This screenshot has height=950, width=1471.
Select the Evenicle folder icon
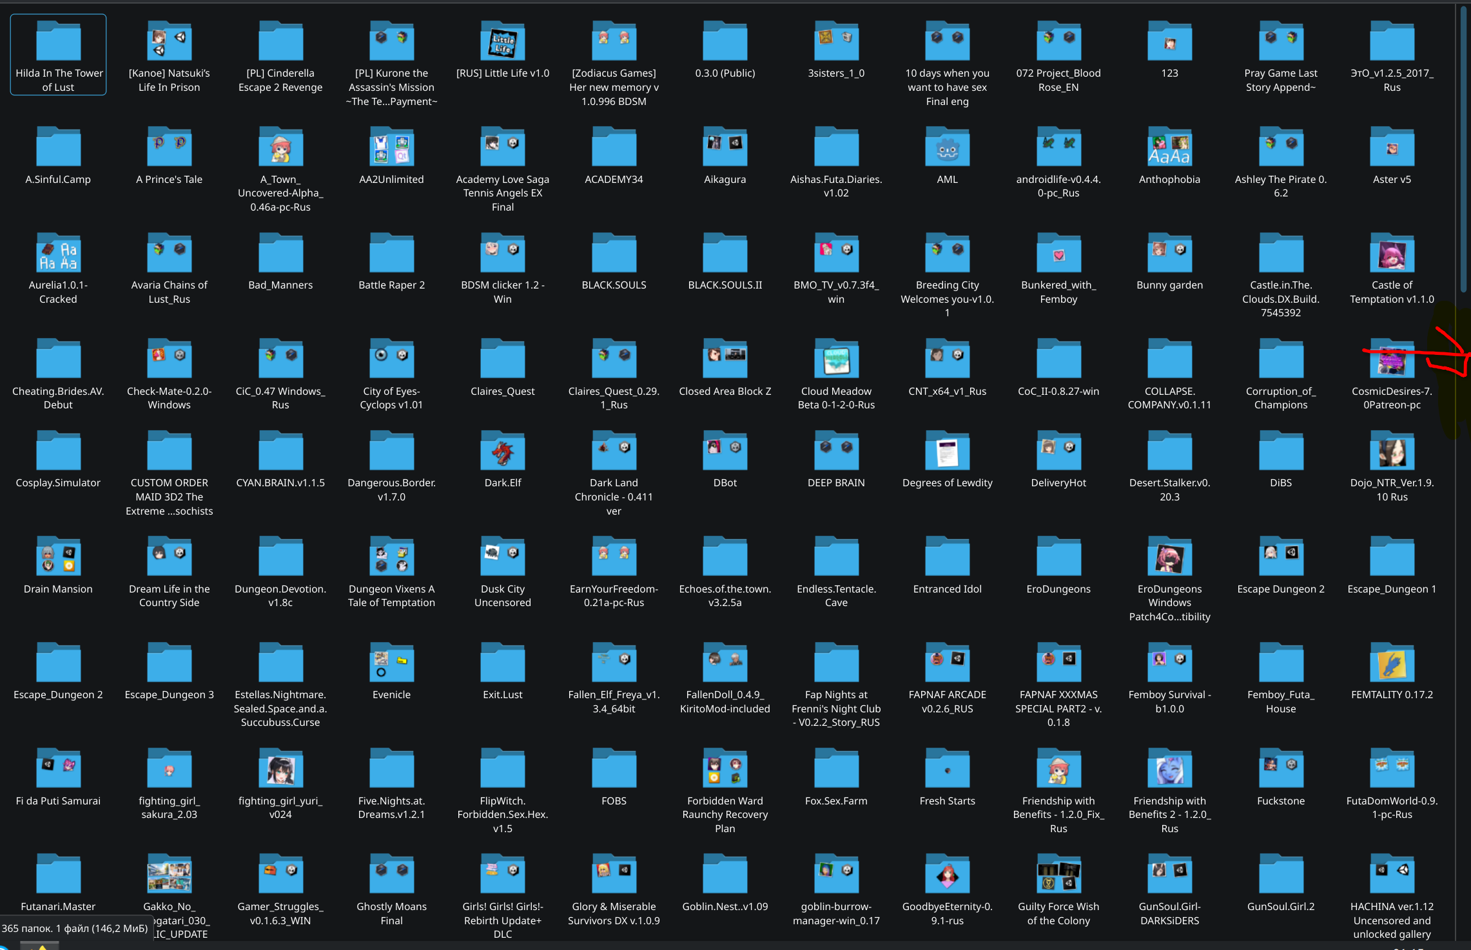coord(391,663)
